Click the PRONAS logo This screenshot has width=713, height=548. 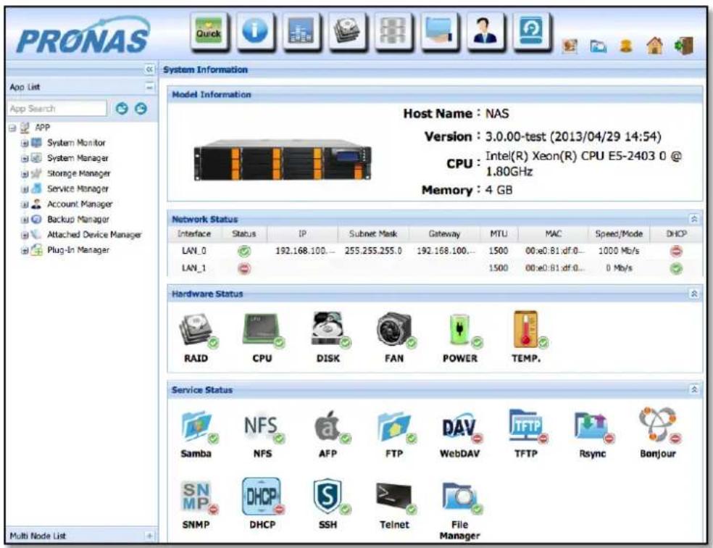click(x=83, y=36)
